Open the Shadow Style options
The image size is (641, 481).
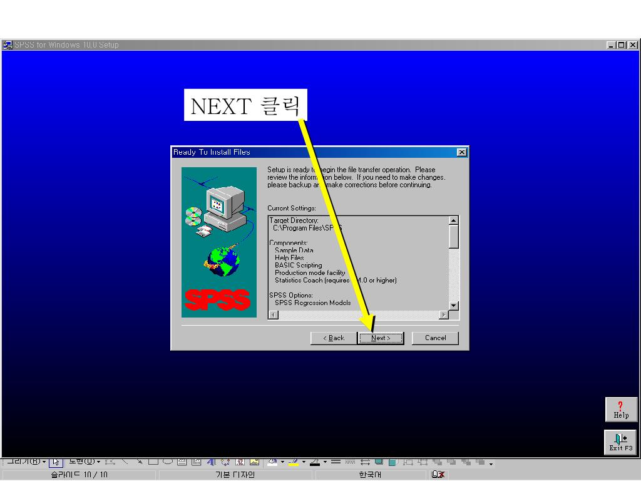[379, 462]
